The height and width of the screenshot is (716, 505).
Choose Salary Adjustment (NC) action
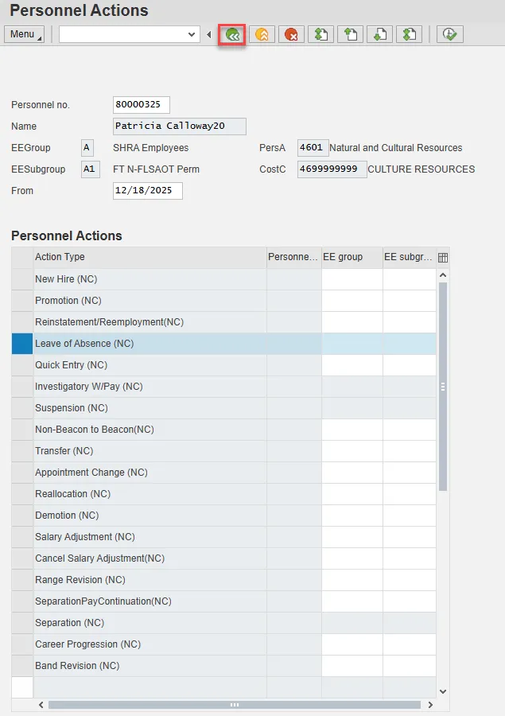click(x=85, y=537)
